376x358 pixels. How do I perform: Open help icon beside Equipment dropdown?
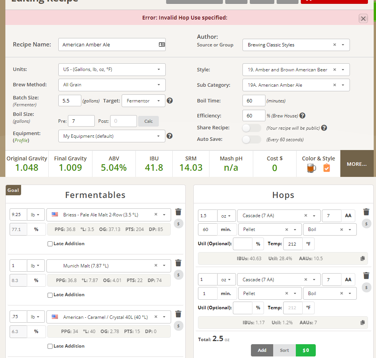pyautogui.click(x=170, y=136)
